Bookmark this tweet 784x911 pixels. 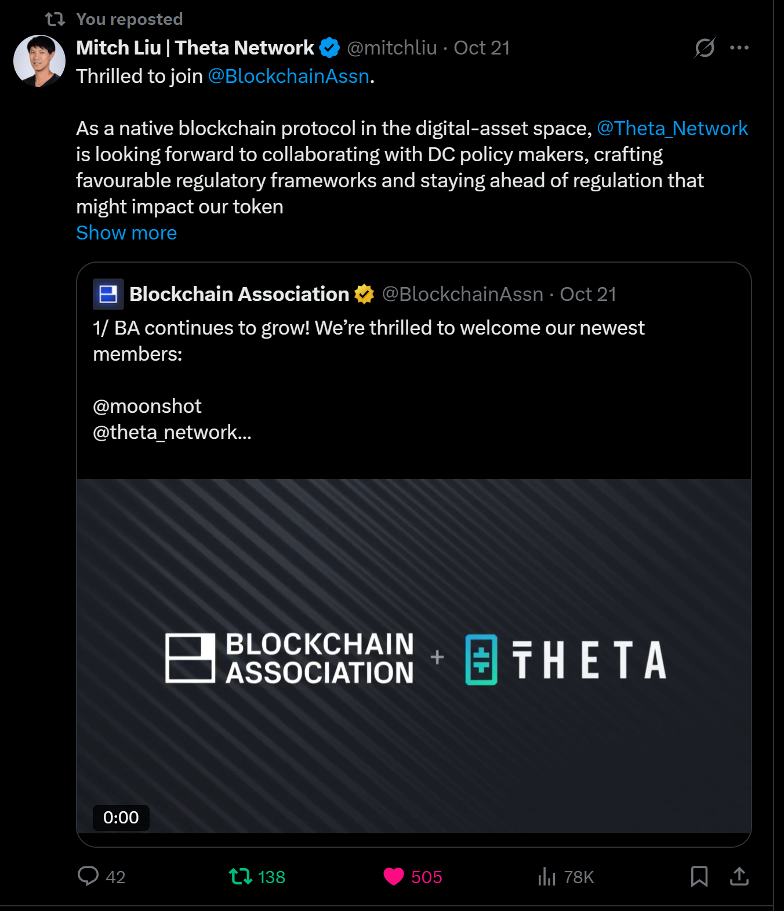pos(699,876)
